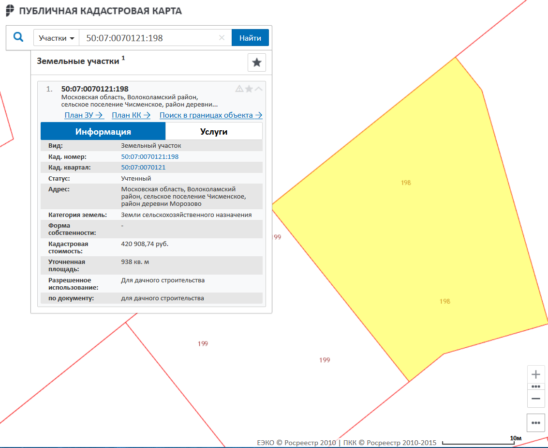Click the Вид value Земельный участок

tap(151, 146)
